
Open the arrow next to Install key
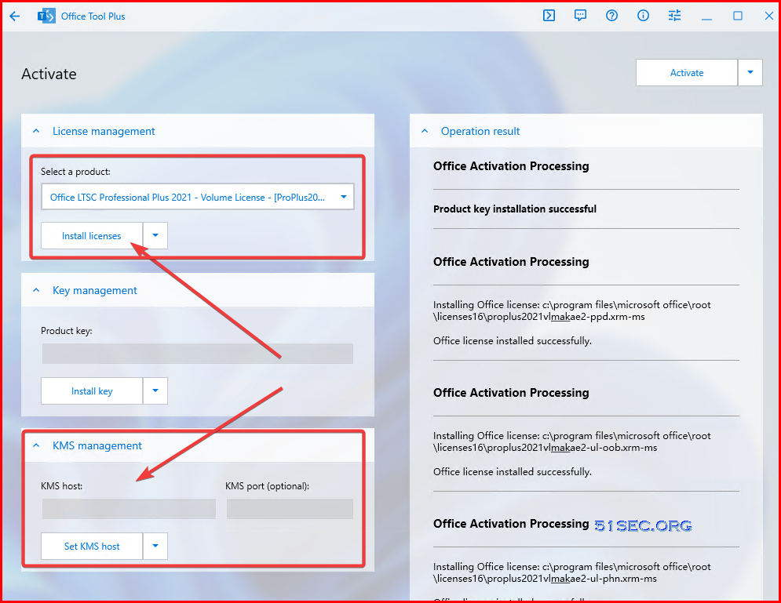pos(155,391)
